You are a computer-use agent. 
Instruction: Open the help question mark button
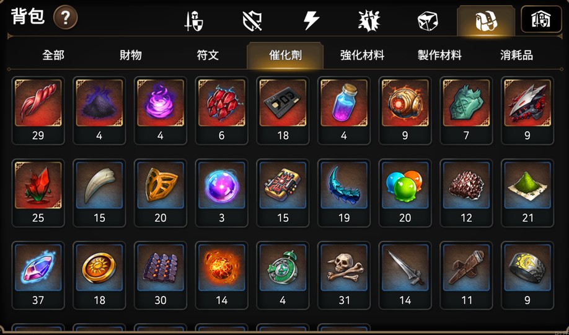pyautogui.click(x=65, y=17)
